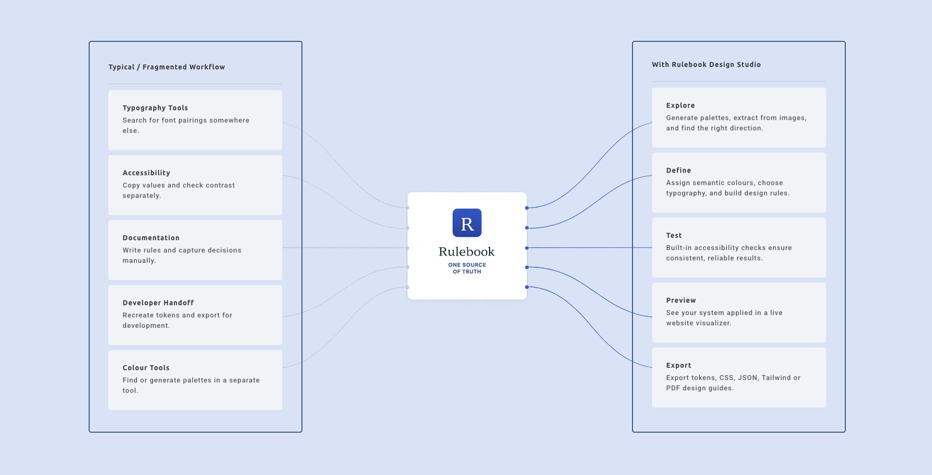Click 'Typical / Fragmented Workflow' heading

point(166,67)
